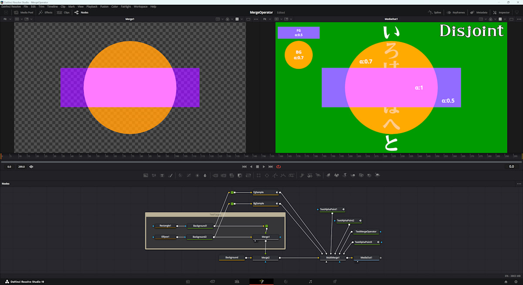This screenshot has height=285, width=523.
Task: Open the Nodes panel three-dot options menu
Action: click(519, 184)
